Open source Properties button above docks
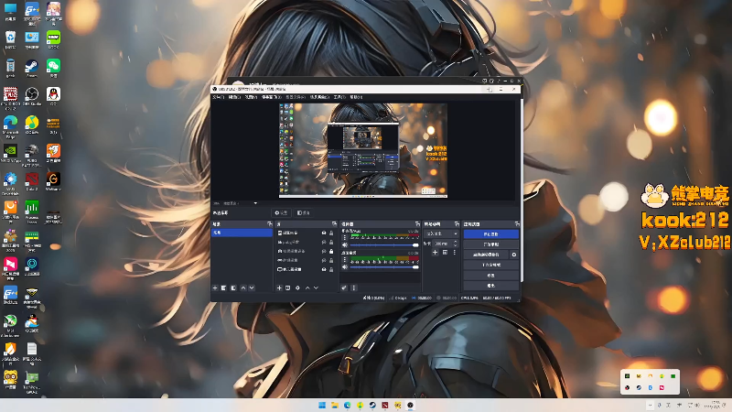 tap(281, 213)
